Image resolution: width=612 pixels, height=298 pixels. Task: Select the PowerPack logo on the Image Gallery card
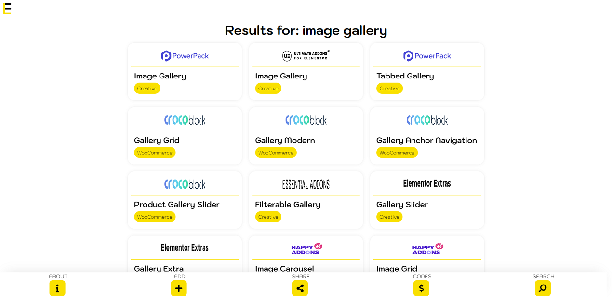coord(185,55)
